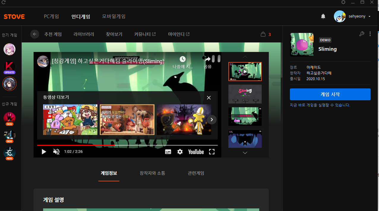Go back with the arrow button
The width and height of the screenshot is (379, 211).
coord(34,34)
